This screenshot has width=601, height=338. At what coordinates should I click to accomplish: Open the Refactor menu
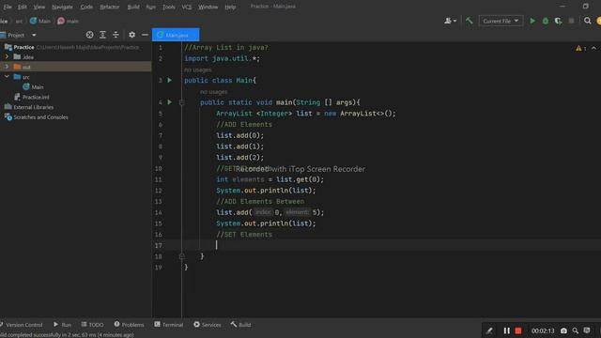110,7
